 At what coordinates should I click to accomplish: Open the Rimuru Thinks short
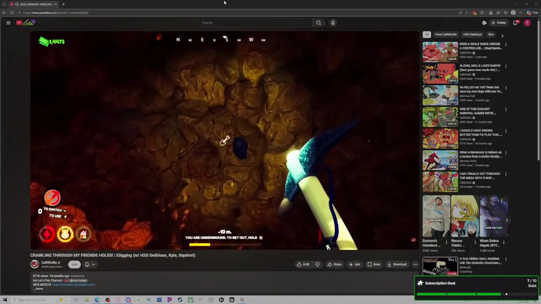[465, 216]
